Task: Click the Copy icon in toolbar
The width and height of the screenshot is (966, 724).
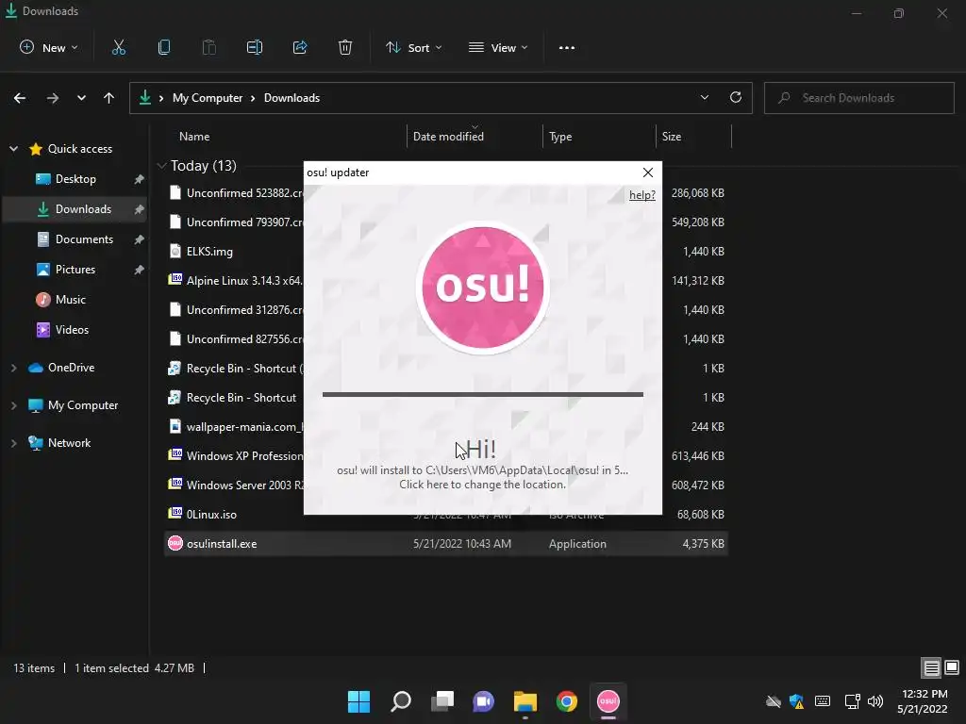Action: click(164, 47)
